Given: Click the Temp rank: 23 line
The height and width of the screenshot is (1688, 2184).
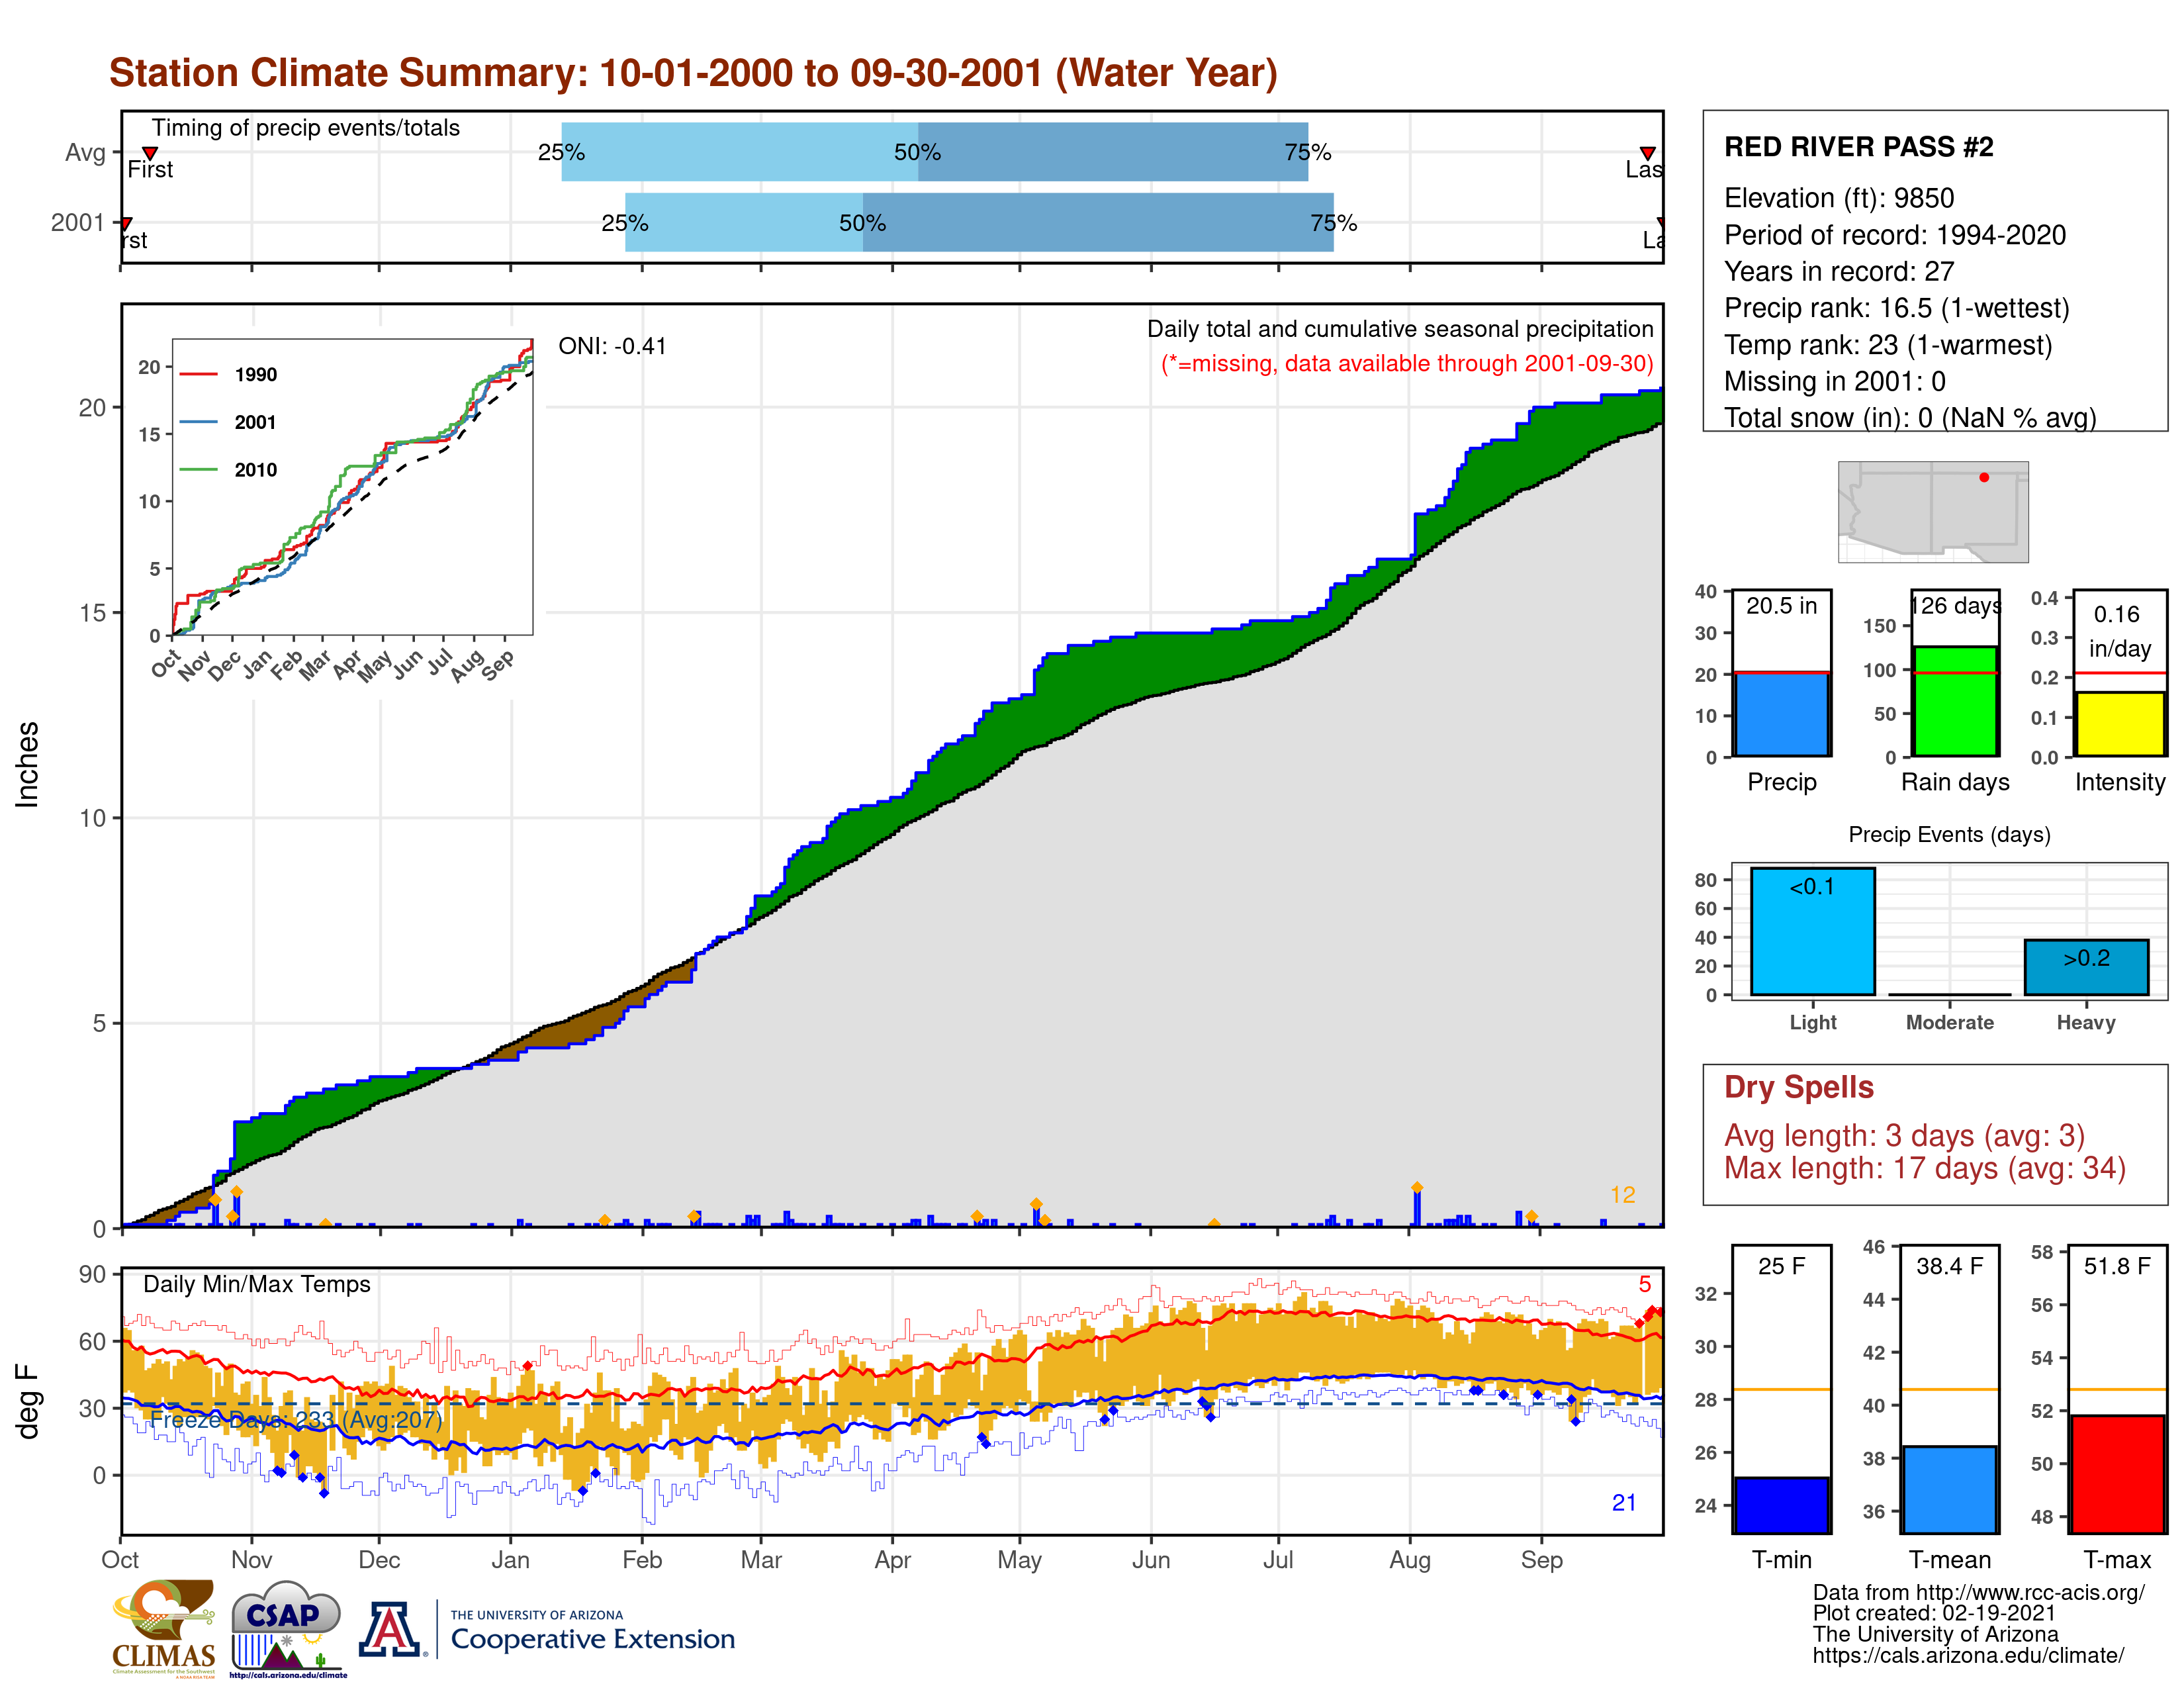Looking at the screenshot, I should click(x=1887, y=345).
